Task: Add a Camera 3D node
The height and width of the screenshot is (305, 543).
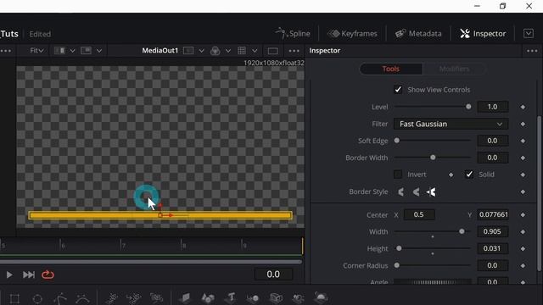Action: tap(276, 297)
